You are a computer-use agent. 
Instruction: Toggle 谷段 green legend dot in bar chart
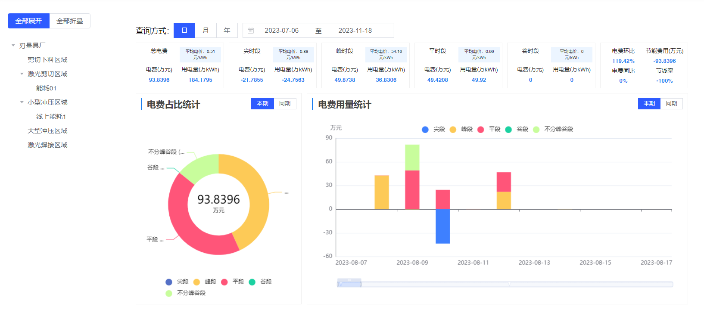[508, 130]
